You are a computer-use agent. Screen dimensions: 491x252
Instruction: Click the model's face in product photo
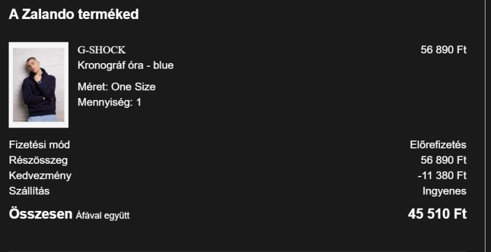click(x=31, y=64)
